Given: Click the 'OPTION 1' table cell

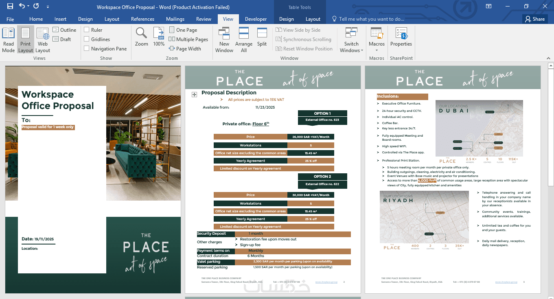Looking at the screenshot, I should (x=322, y=113).
